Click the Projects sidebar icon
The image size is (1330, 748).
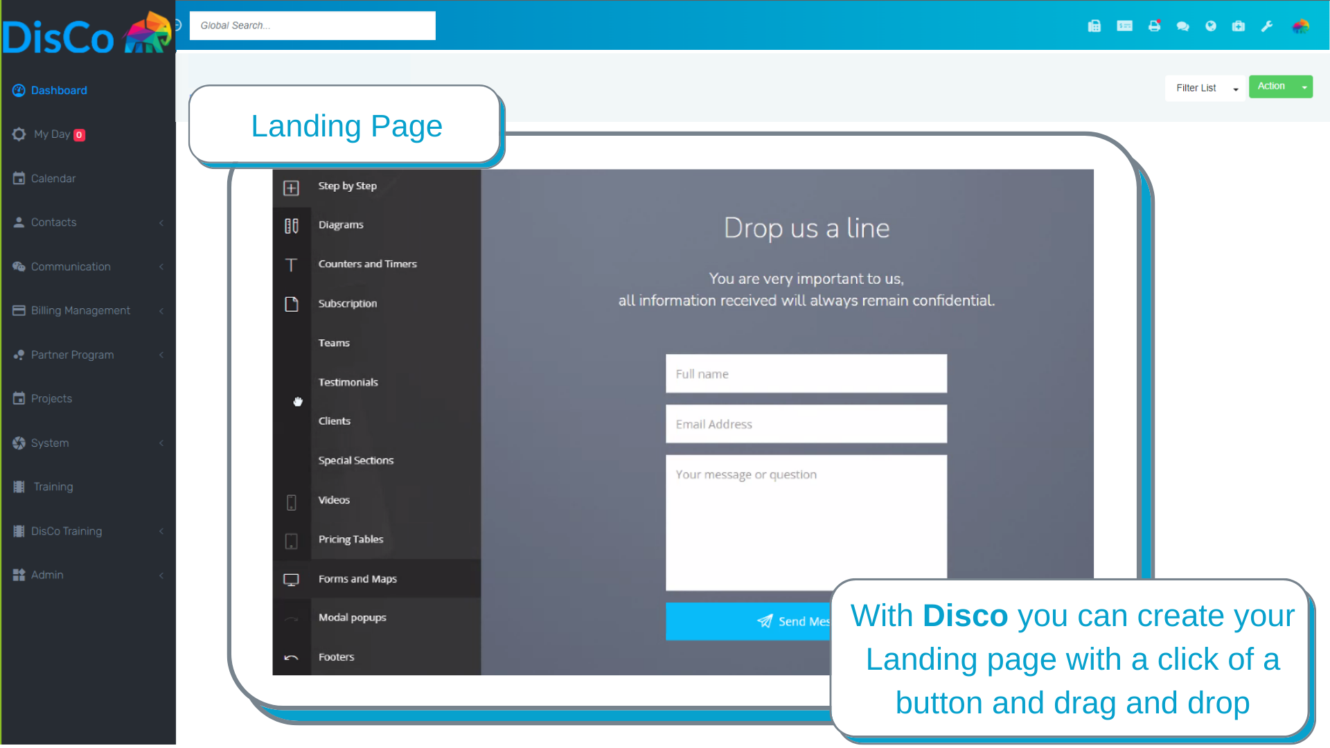pyautogui.click(x=19, y=398)
